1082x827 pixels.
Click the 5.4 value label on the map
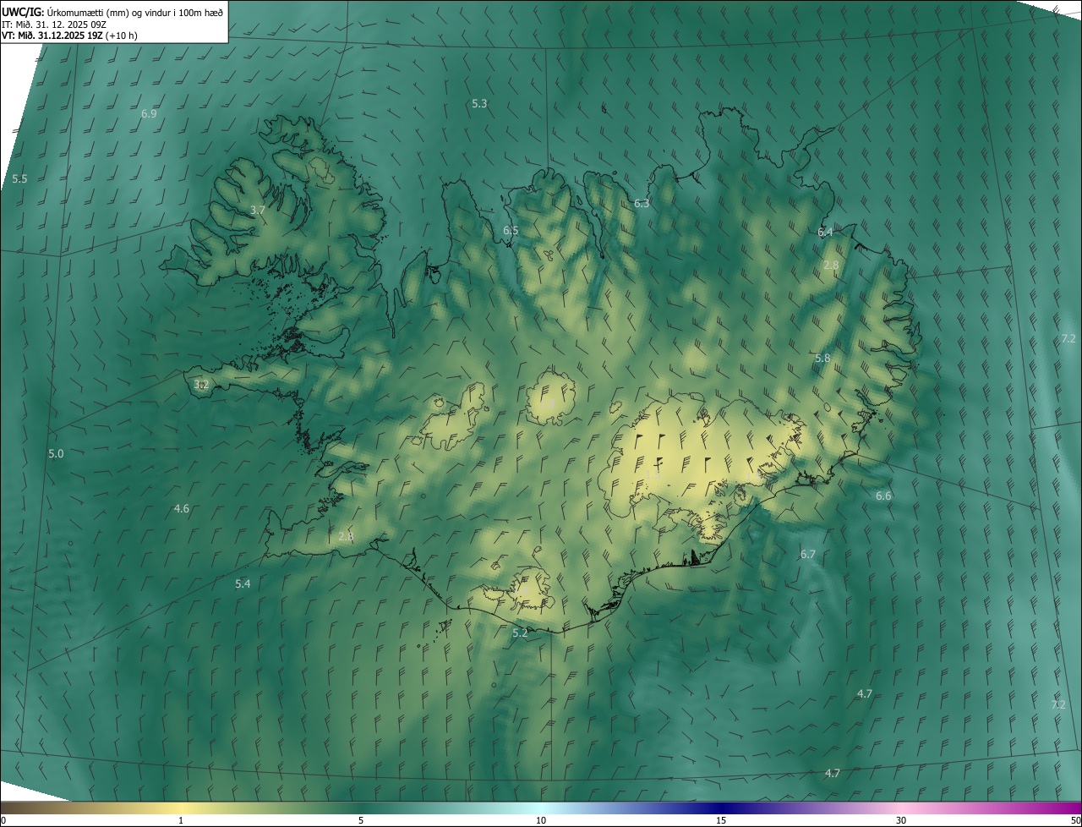pyautogui.click(x=243, y=584)
